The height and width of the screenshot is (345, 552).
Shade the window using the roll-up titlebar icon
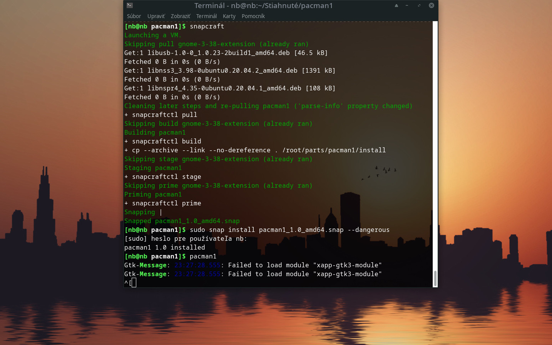(396, 5)
